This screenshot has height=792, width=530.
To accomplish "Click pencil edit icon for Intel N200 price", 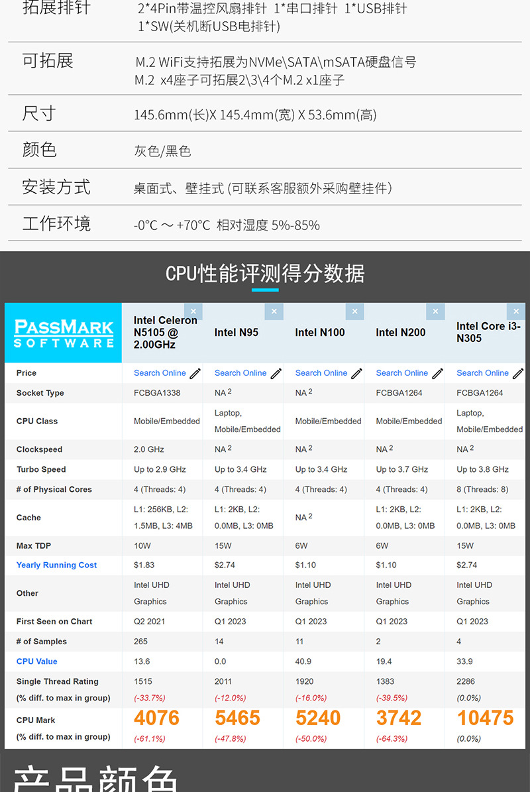I will pyautogui.click(x=438, y=374).
